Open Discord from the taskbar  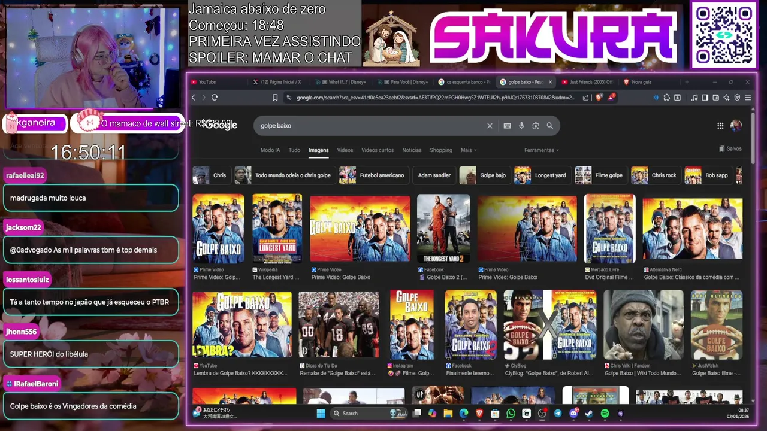click(x=573, y=413)
